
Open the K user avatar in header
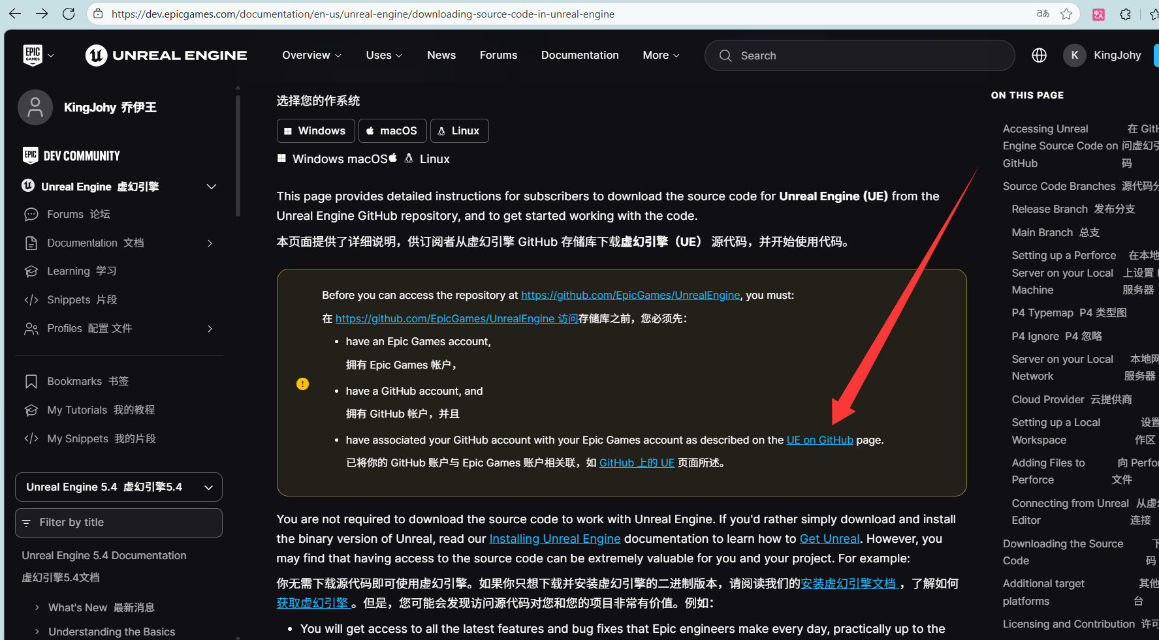click(x=1074, y=55)
